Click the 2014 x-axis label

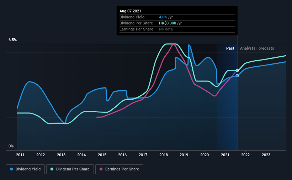pos(81,155)
